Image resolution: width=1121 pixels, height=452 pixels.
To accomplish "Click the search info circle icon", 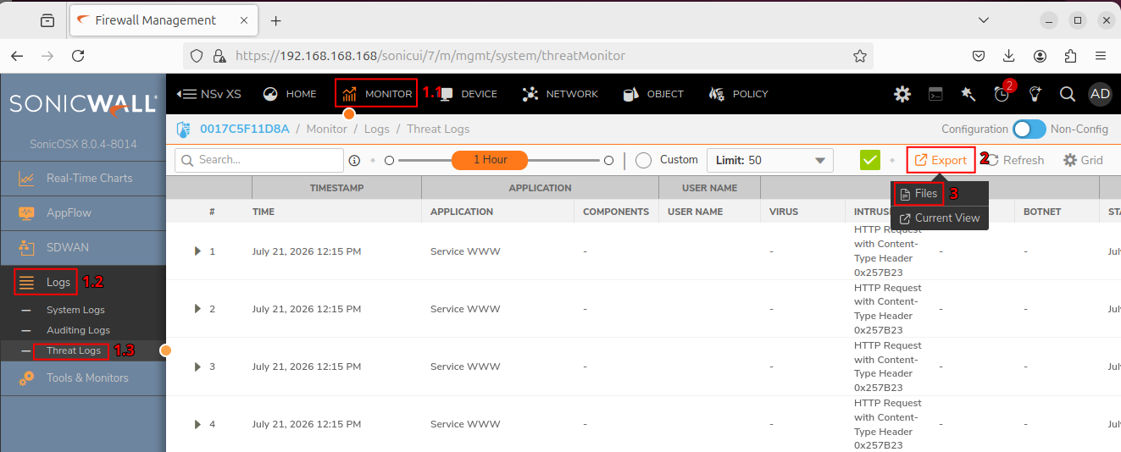I will coord(354,160).
